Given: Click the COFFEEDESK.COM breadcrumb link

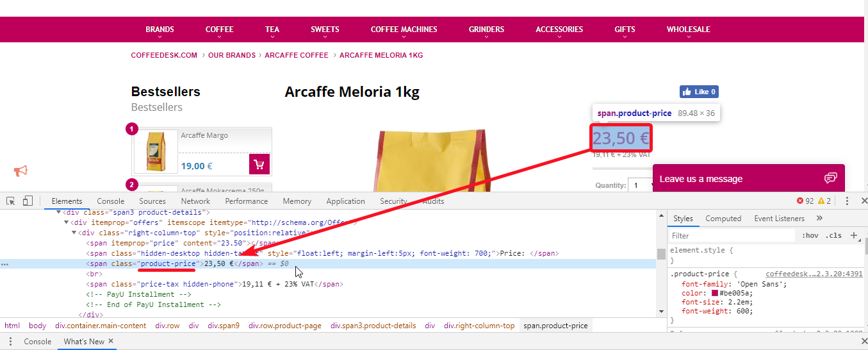Looking at the screenshot, I should pos(164,55).
